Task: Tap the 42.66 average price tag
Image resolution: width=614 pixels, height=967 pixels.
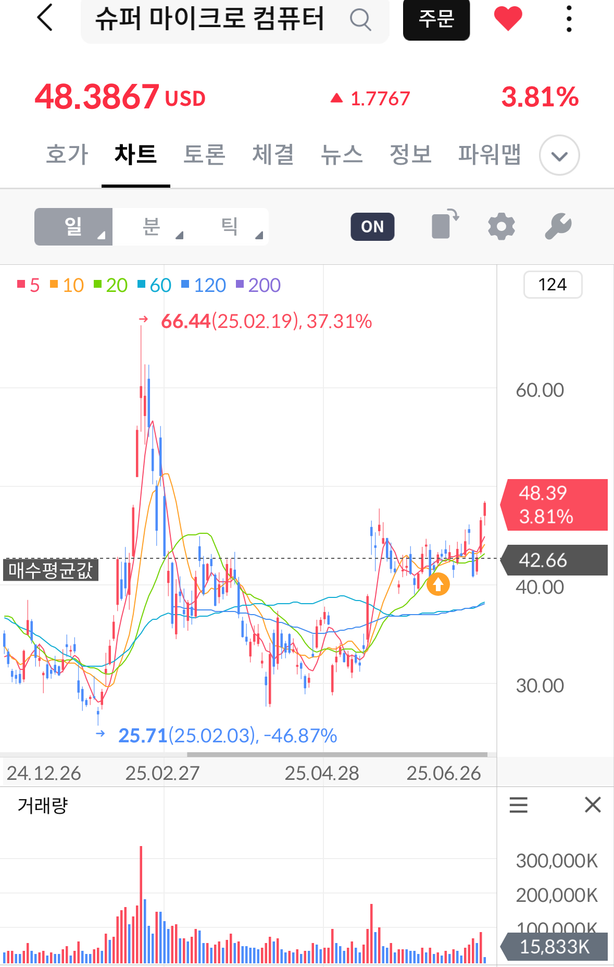Action: [554, 560]
